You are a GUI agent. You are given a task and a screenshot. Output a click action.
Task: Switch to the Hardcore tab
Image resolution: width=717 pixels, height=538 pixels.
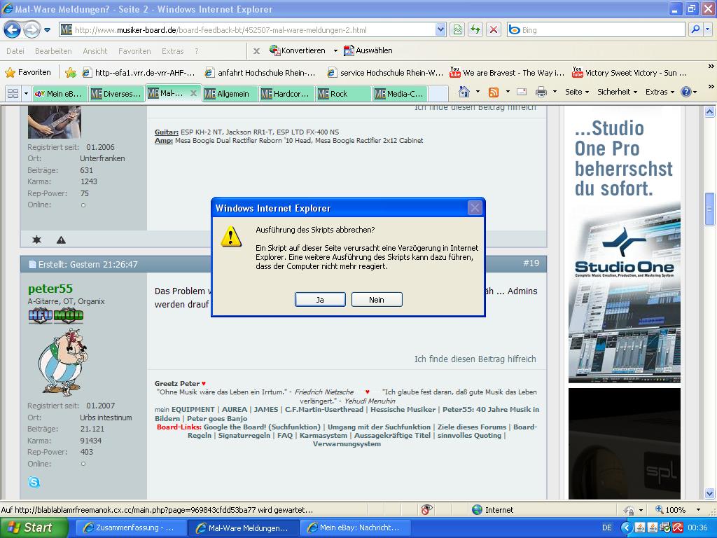(286, 94)
